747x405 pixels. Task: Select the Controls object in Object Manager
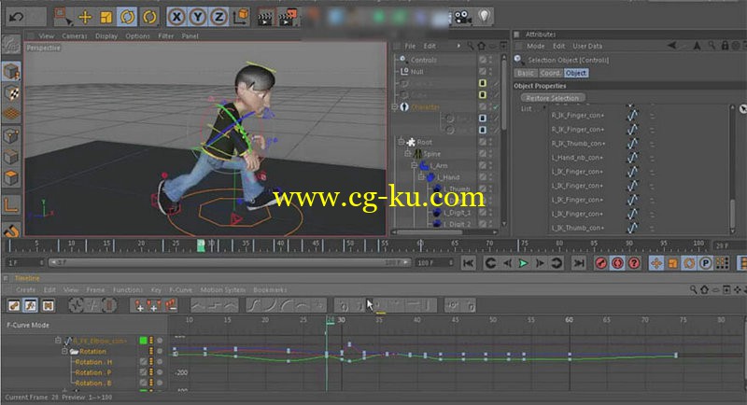click(x=424, y=60)
